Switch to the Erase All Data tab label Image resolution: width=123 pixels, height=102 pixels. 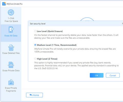pos(11,36)
